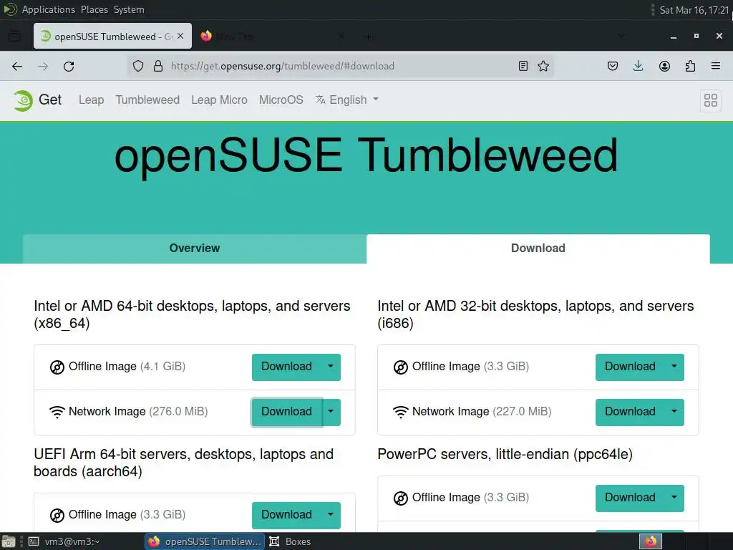Open the Firefox hamburger menu
733x550 pixels.
pos(716,66)
